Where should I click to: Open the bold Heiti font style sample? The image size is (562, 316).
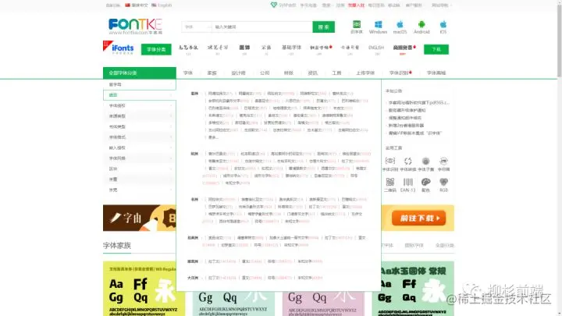click(x=244, y=49)
